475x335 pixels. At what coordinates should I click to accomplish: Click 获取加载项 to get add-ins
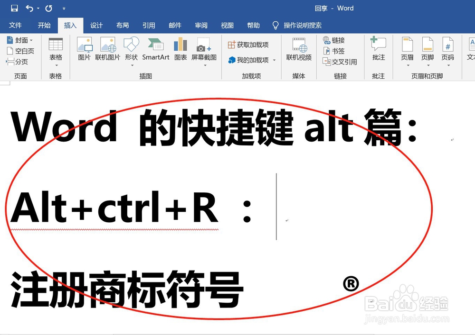click(x=248, y=45)
